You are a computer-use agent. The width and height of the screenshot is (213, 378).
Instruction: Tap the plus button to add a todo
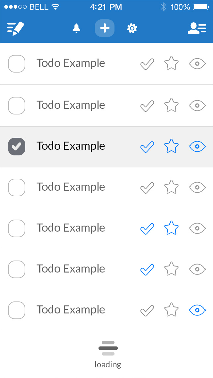click(105, 28)
